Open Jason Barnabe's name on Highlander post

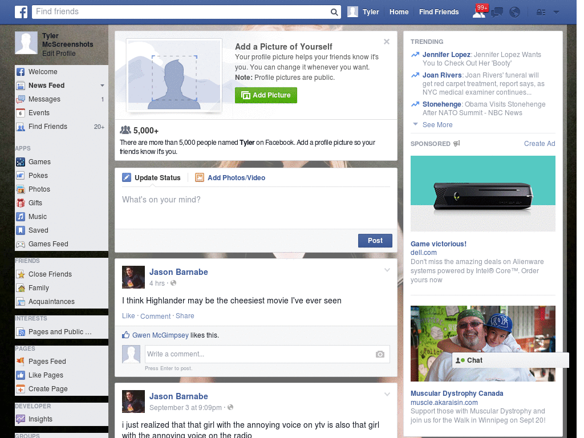tap(179, 272)
